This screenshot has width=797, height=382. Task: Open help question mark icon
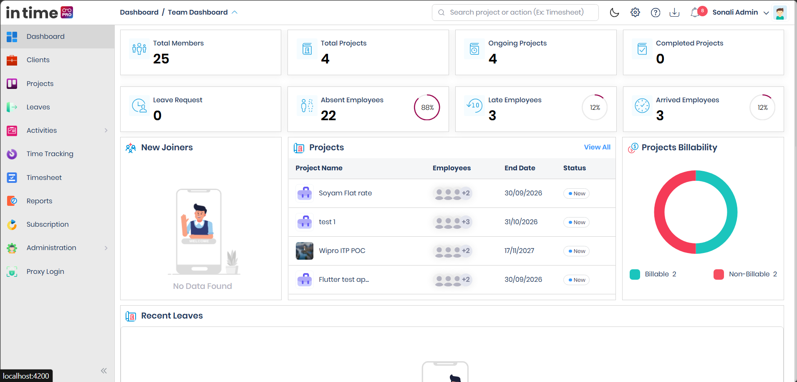coord(656,13)
